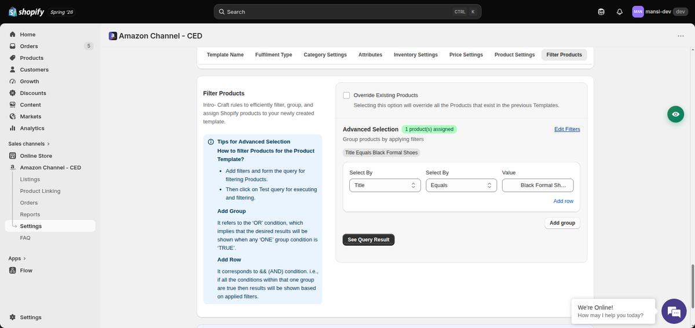This screenshot has height=328, width=695.
Task: Click the Flow app icon
Action: point(13,271)
